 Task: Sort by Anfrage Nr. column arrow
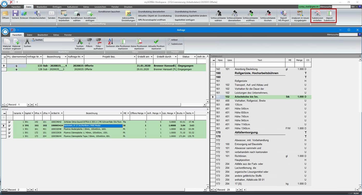point(41,57)
